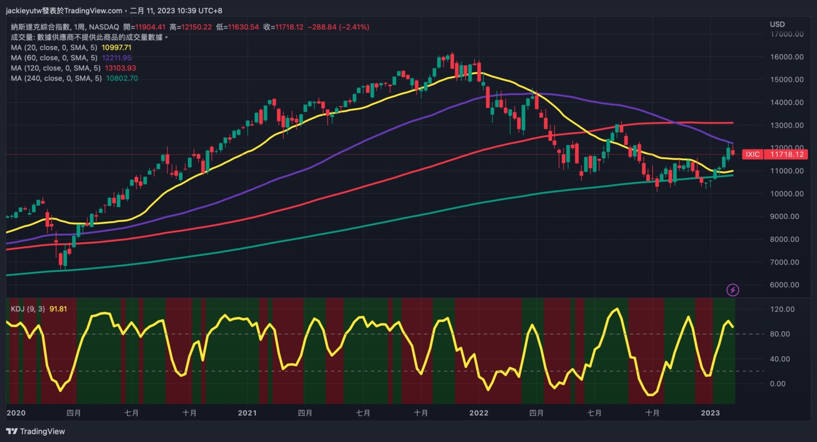Click the 16000.00 price axis label
The image size is (817, 442).
[787, 57]
